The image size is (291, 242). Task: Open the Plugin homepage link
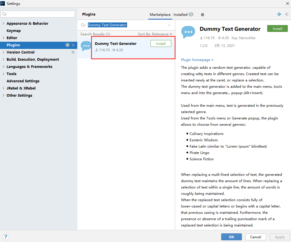point(196,60)
